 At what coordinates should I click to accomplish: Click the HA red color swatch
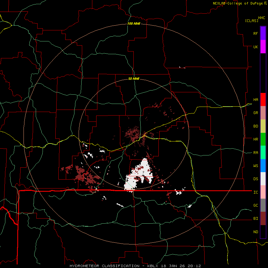tap(263, 99)
